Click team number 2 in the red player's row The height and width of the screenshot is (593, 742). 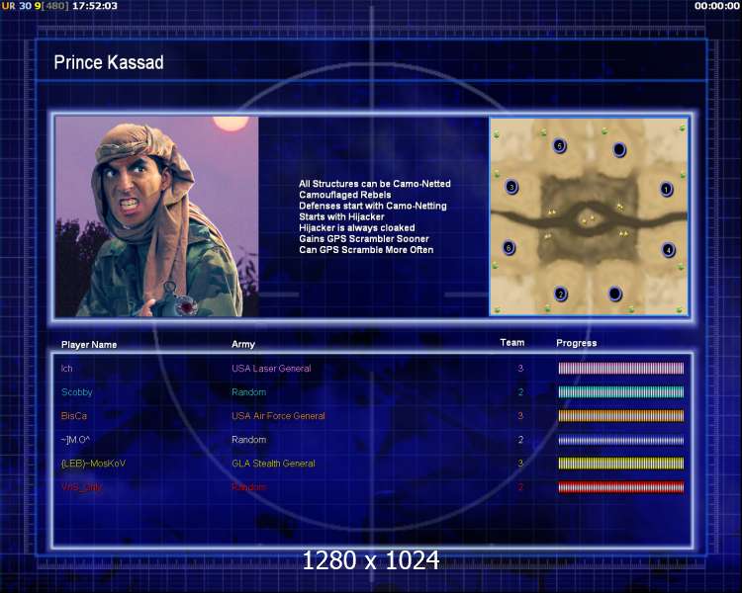(520, 487)
